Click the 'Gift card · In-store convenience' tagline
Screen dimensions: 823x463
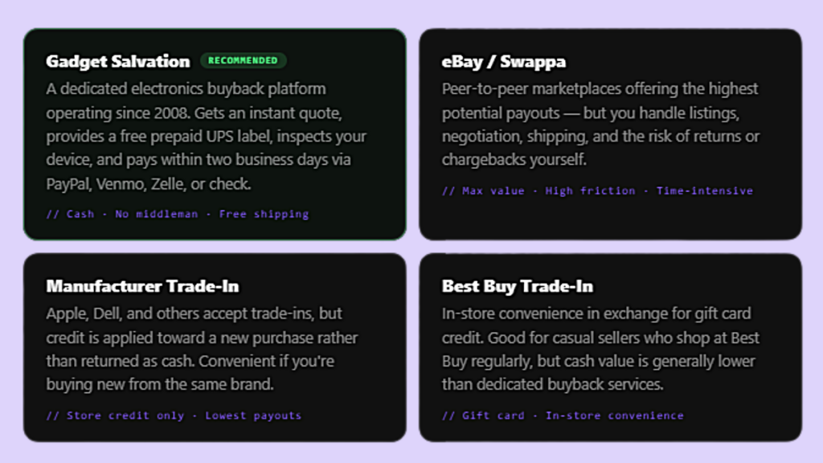(563, 416)
